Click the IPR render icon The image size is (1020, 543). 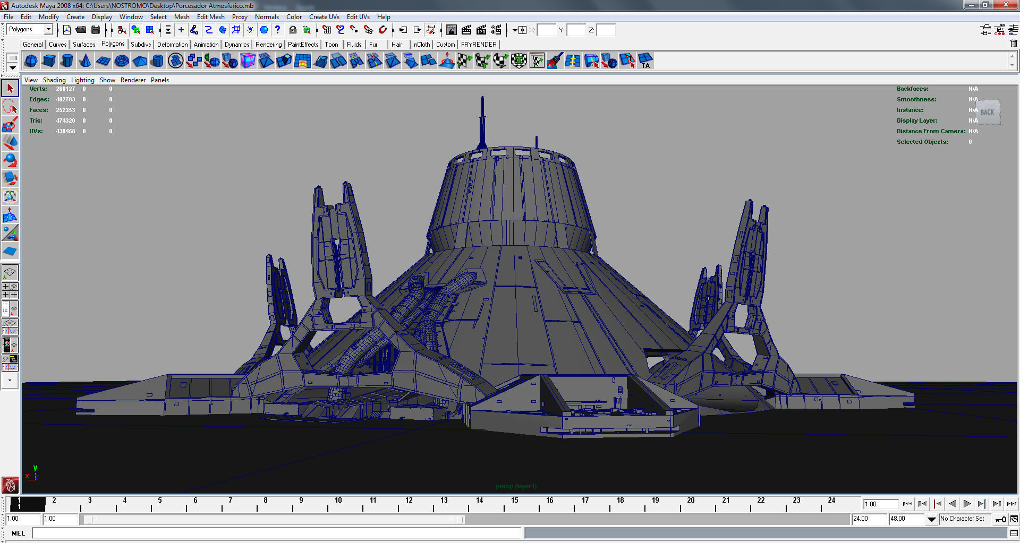pos(481,30)
